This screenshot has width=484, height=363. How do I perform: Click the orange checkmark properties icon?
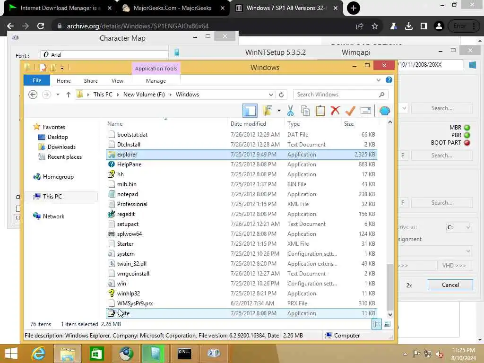click(x=350, y=111)
